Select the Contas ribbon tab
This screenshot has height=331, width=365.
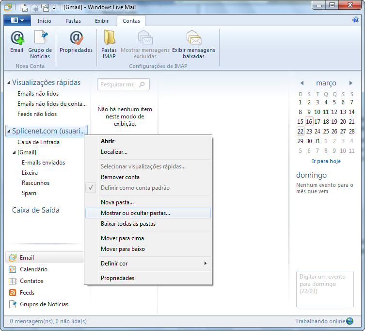131,21
